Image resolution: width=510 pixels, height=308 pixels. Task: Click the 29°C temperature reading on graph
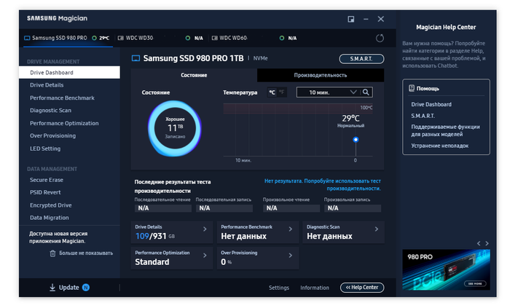pyautogui.click(x=350, y=118)
